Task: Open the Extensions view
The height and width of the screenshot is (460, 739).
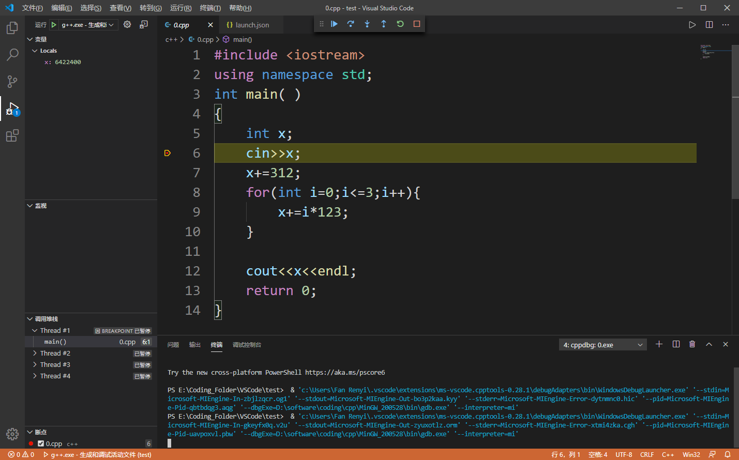Action: [x=12, y=136]
